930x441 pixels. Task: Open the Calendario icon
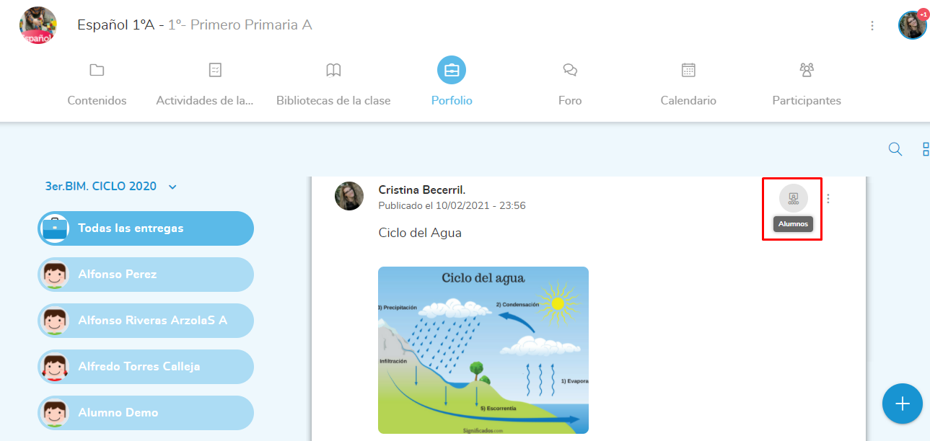pos(688,70)
